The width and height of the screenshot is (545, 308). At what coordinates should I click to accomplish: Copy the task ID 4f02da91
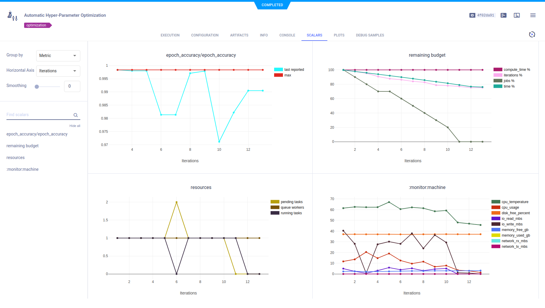486,15
